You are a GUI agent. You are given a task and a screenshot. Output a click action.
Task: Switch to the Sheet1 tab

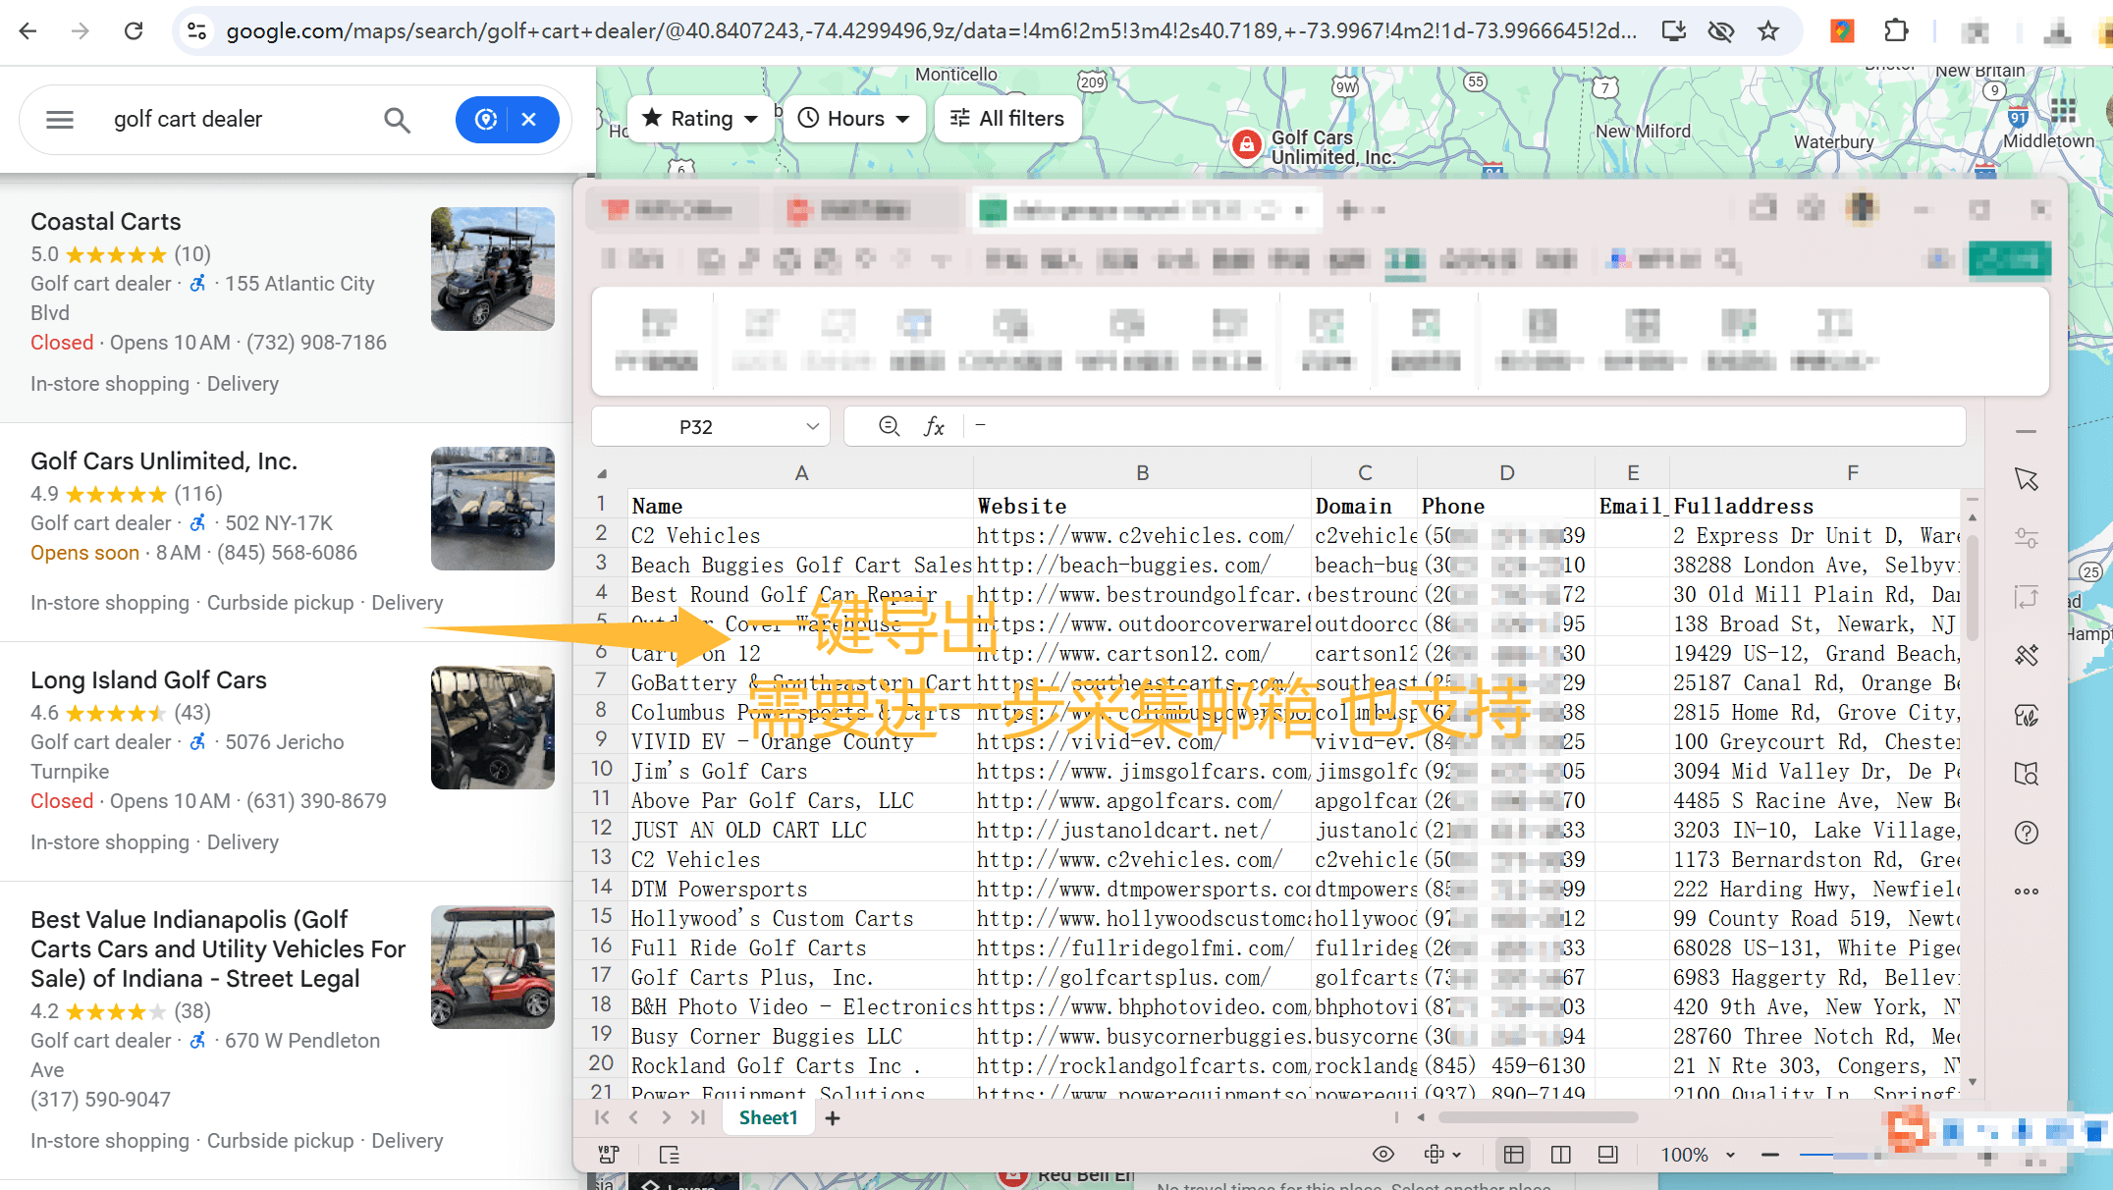(768, 1118)
